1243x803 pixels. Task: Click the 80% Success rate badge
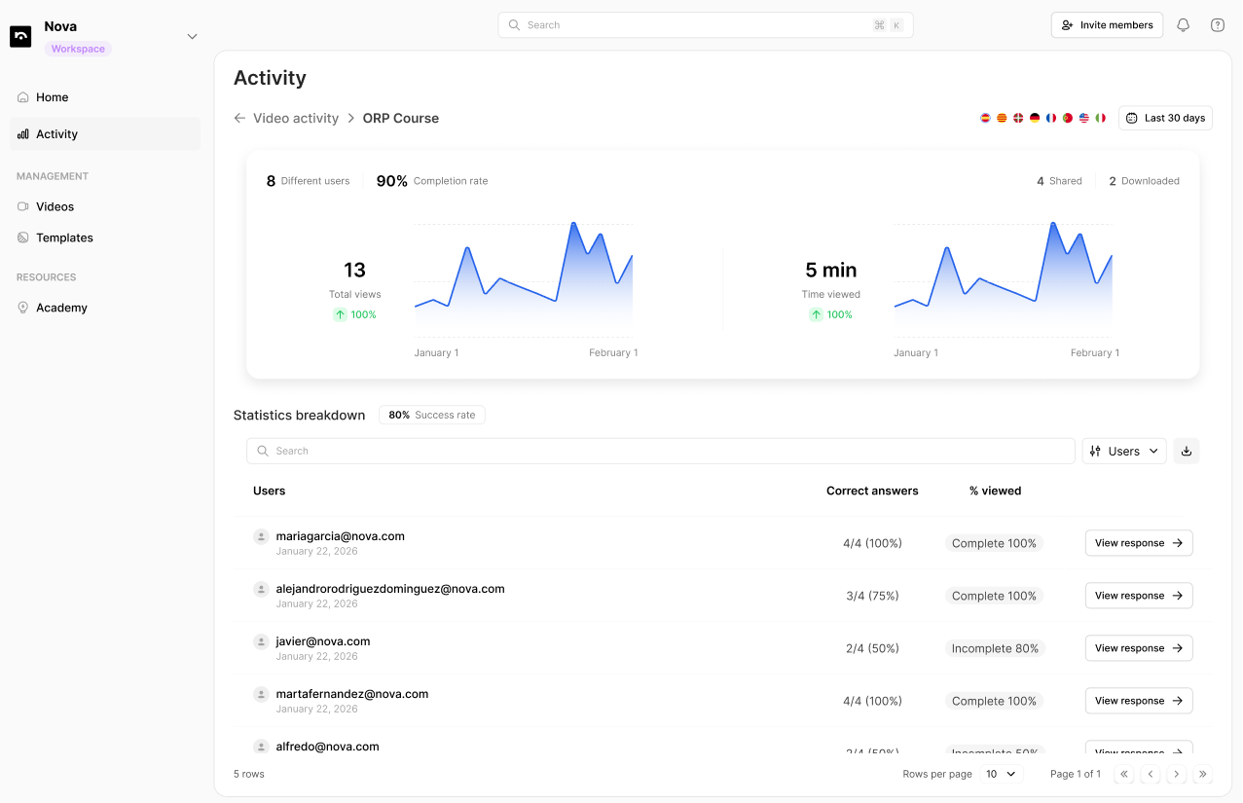[432, 415]
